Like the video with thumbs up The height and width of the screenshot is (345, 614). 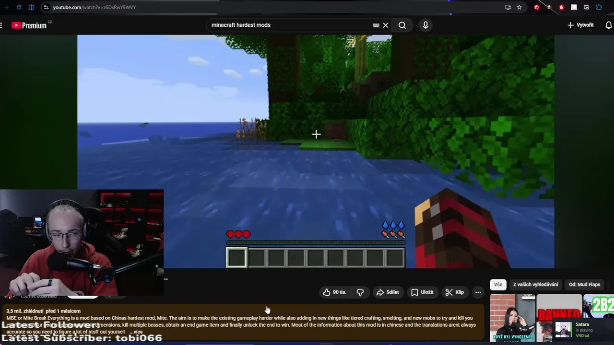(334, 292)
